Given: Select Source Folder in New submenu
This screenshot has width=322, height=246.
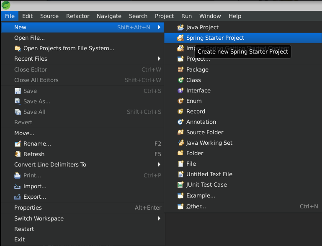Looking at the screenshot, I should [x=205, y=132].
